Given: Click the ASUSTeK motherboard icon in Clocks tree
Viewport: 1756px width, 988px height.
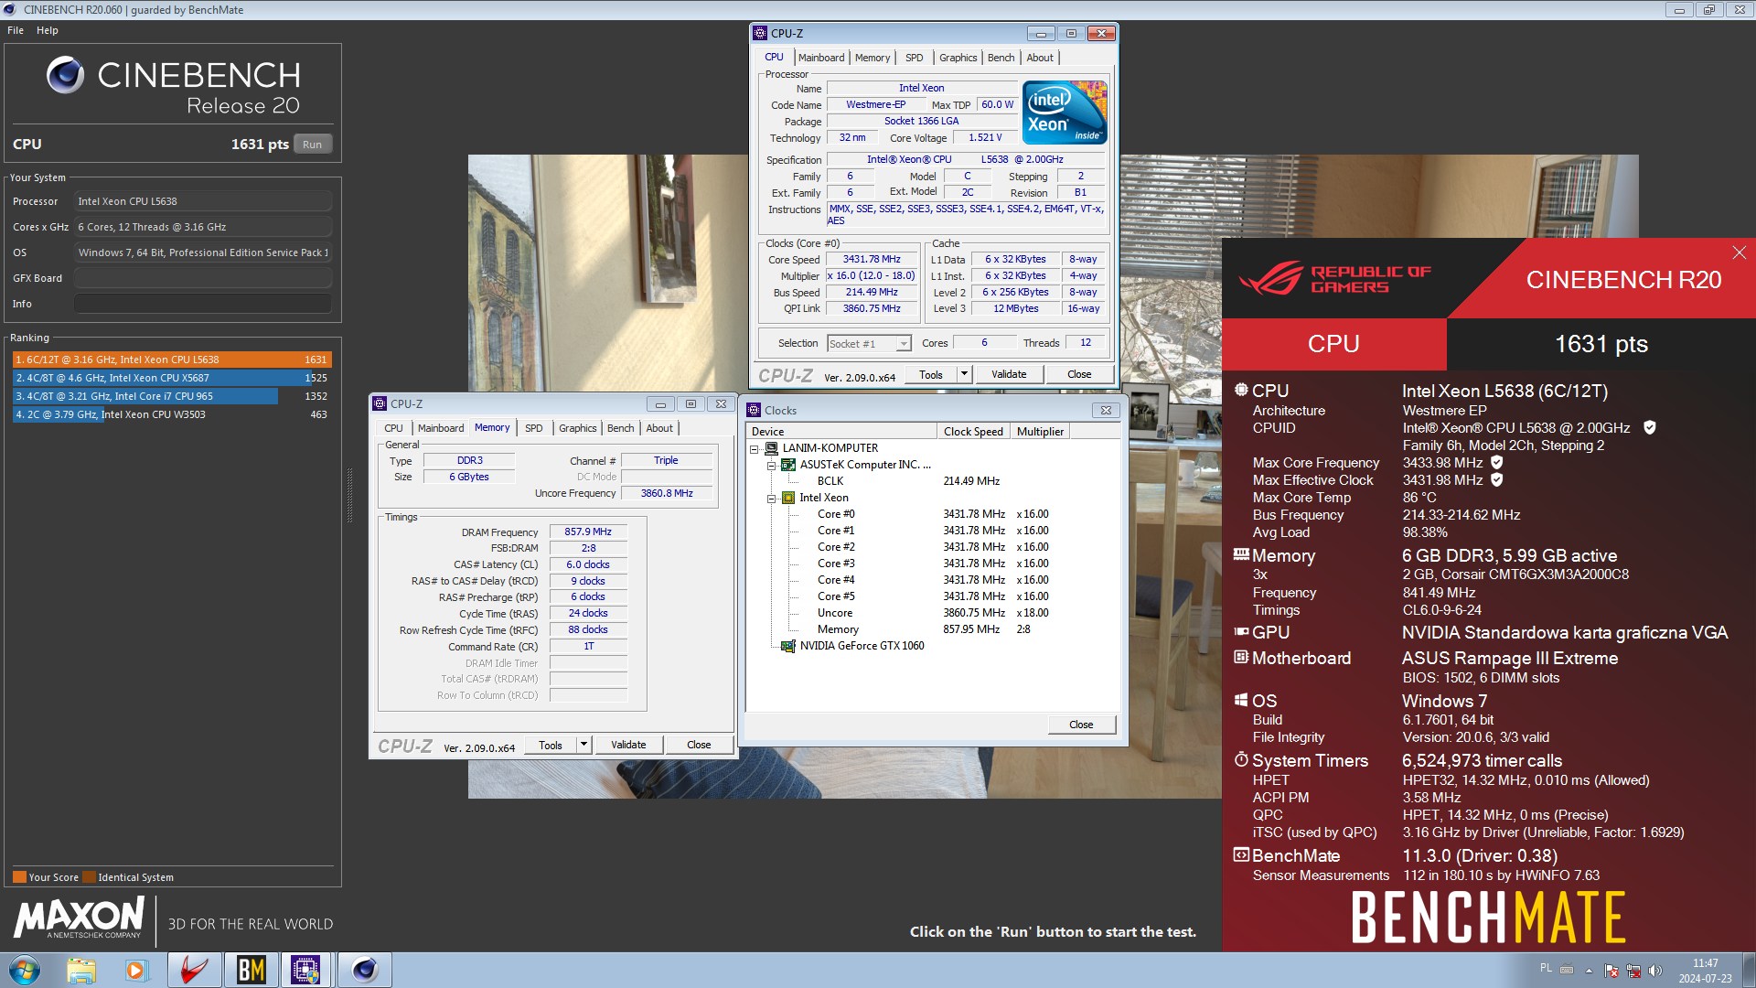Looking at the screenshot, I should tap(787, 465).
